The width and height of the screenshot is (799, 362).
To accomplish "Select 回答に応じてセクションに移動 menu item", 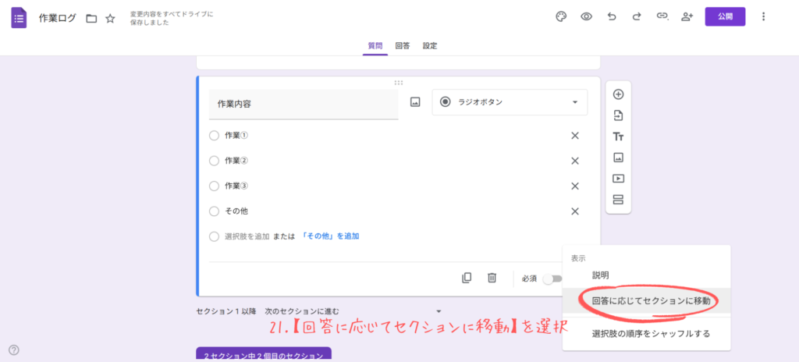I will [x=646, y=301].
